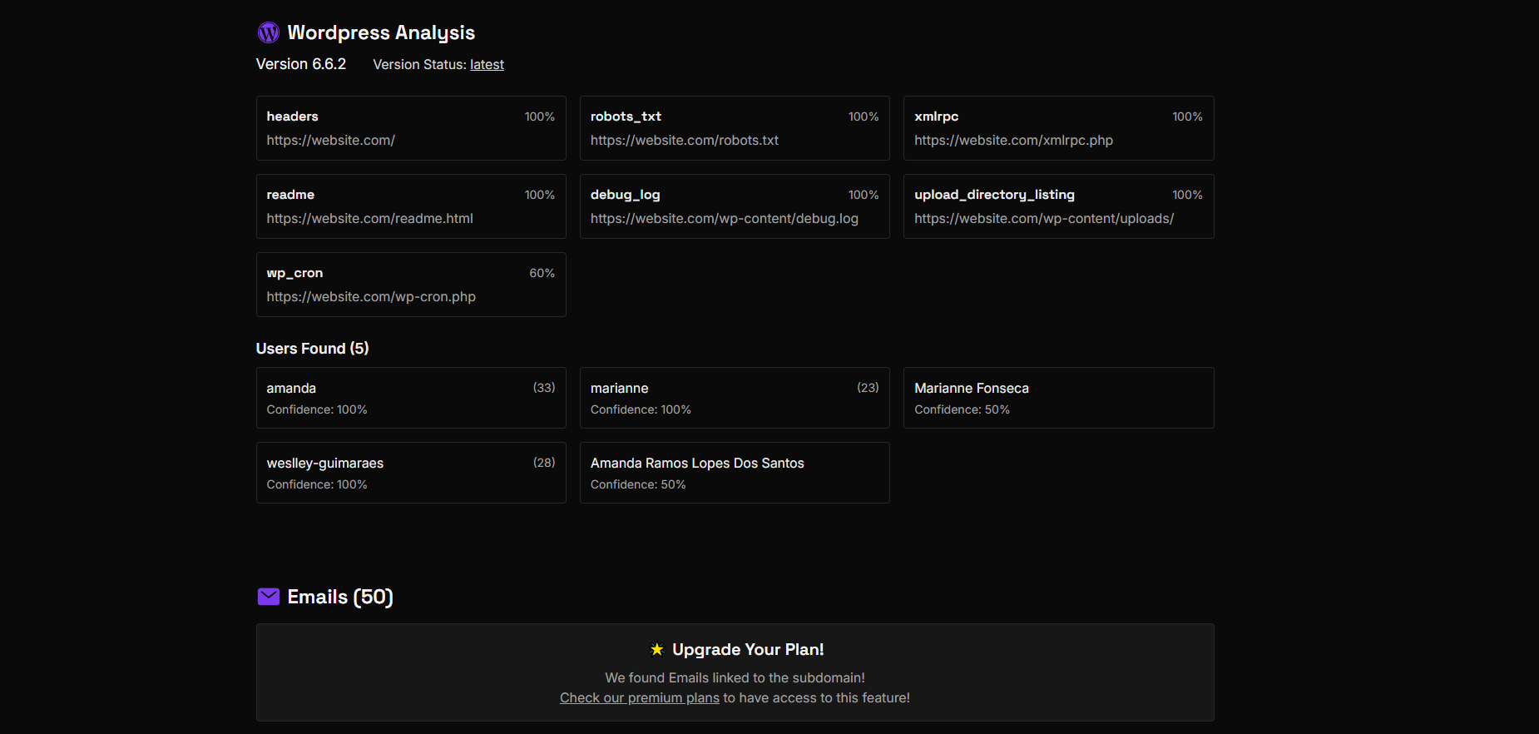Click the WordPress logo icon
This screenshot has height=734, width=1539.
pyautogui.click(x=268, y=32)
